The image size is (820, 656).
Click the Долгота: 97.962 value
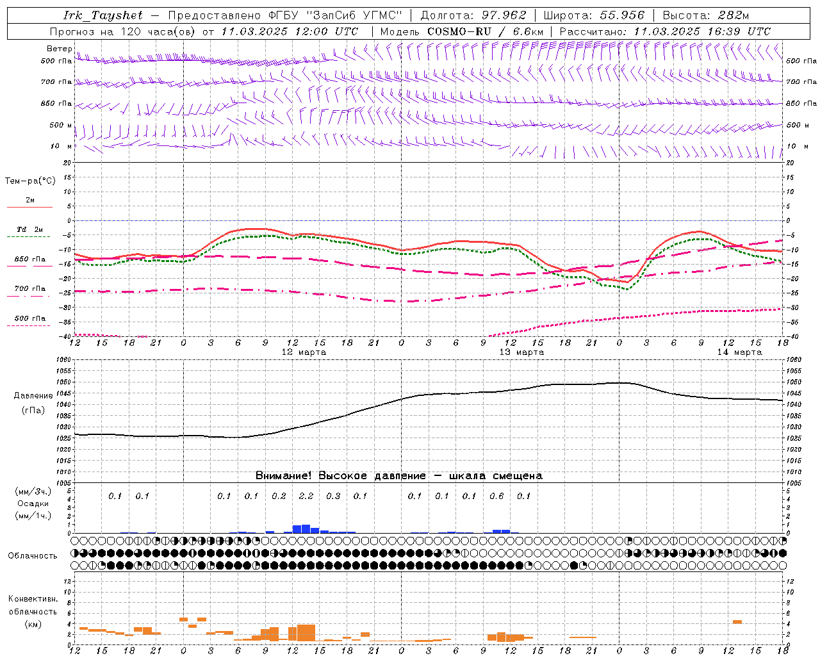click(473, 15)
